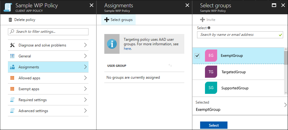Click the Diagnose and solve problems wrench icon
Viewport: 288px width, 130px height.
(12, 45)
